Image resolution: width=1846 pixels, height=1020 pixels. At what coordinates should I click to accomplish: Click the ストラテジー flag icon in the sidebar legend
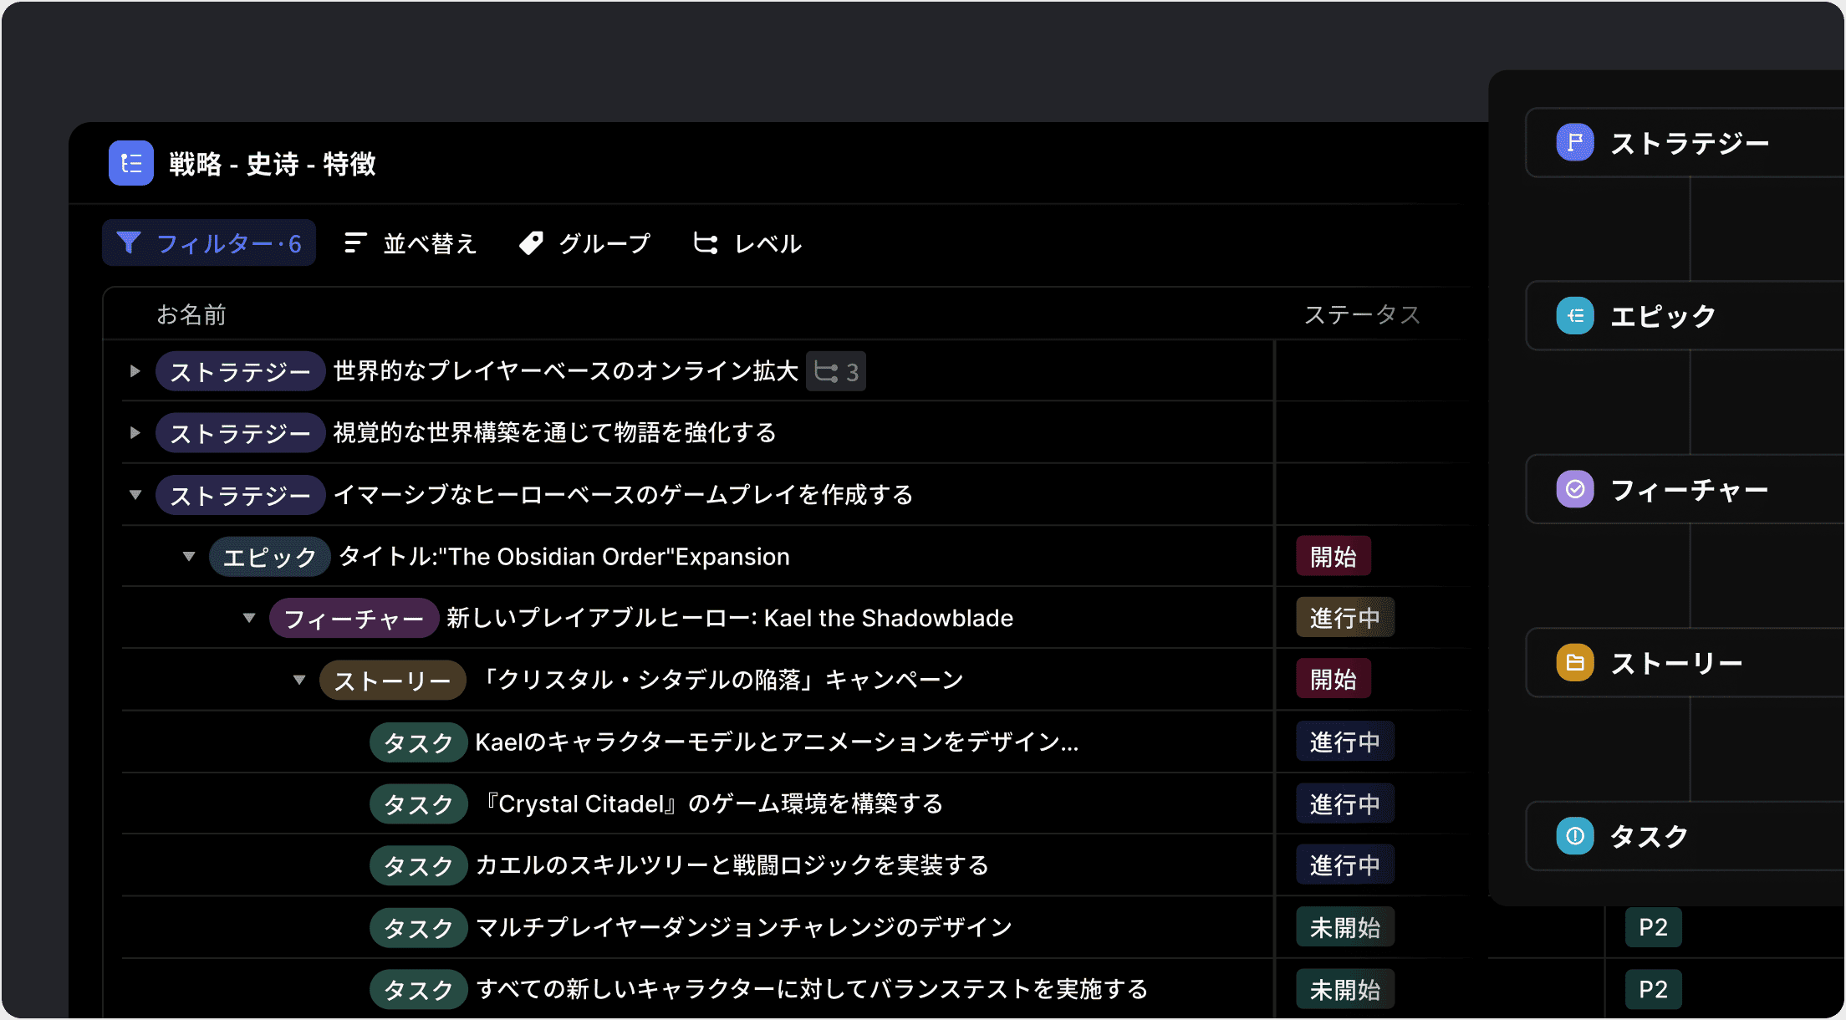point(1575,142)
